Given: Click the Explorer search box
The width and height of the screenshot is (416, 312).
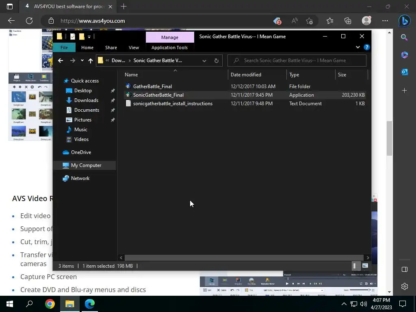Looking at the screenshot, I should 297,61.
